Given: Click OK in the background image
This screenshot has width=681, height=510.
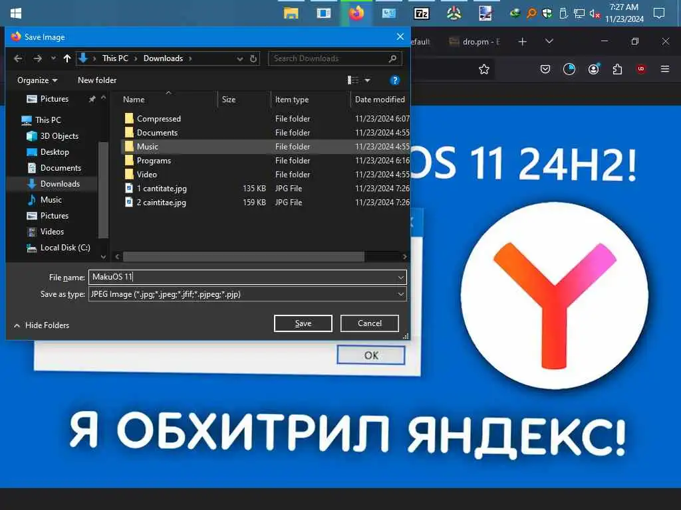Looking at the screenshot, I should tap(370, 355).
